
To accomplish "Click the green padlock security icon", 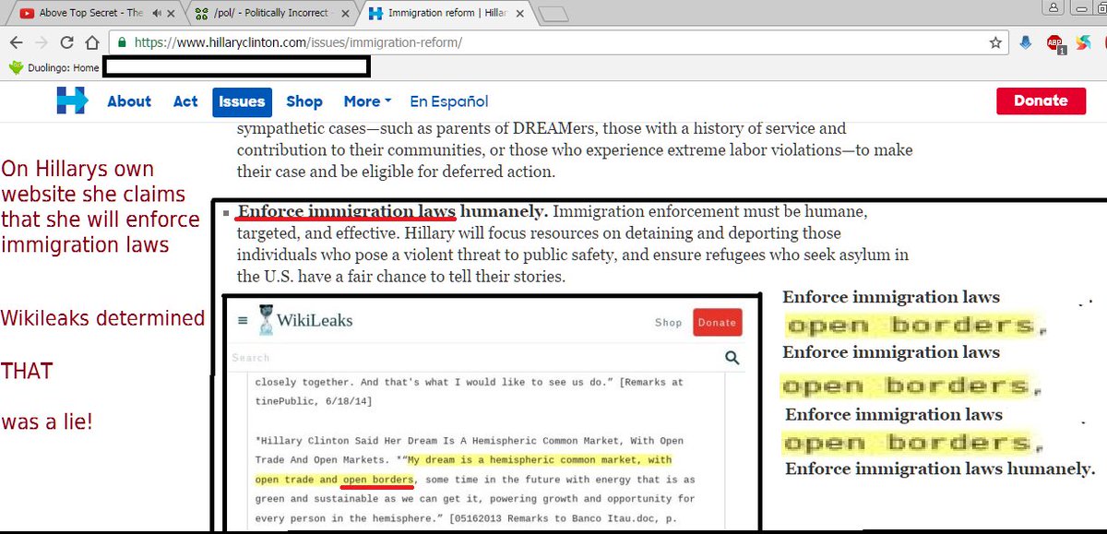I will tap(122, 42).
